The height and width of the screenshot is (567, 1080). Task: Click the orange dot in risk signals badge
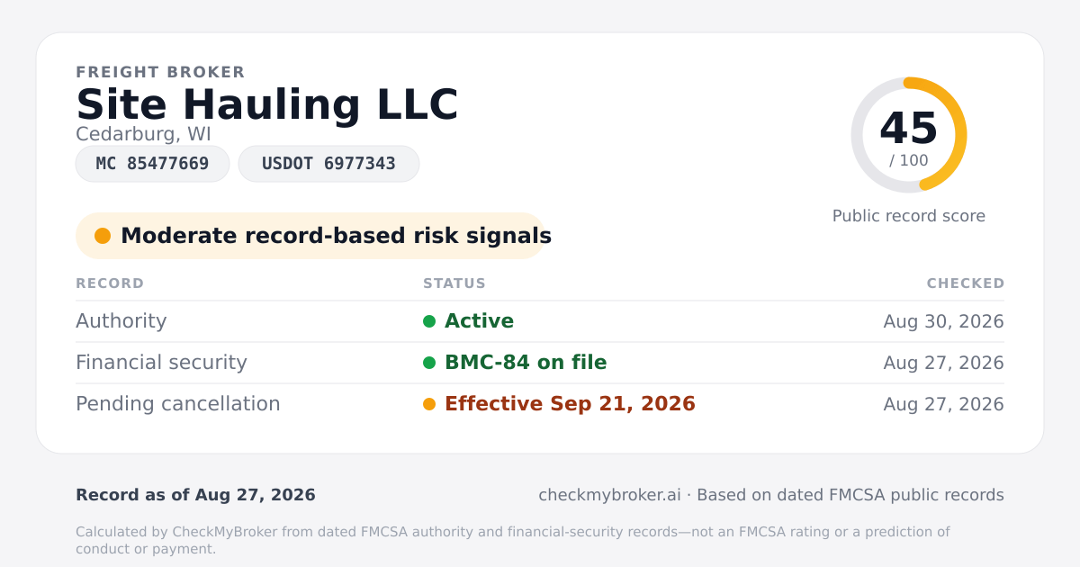pos(103,236)
